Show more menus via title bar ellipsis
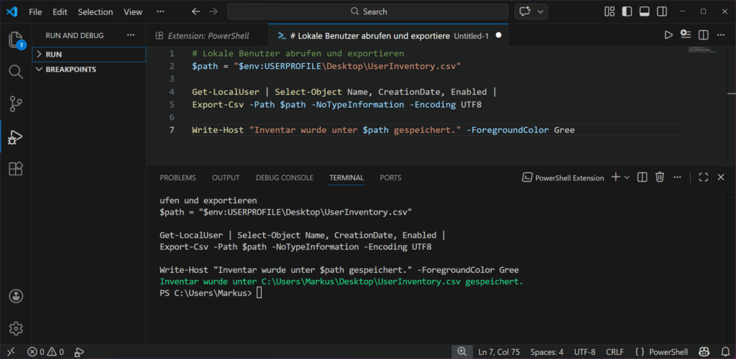Screen dimensions: 736x359 (x=160, y=11)
